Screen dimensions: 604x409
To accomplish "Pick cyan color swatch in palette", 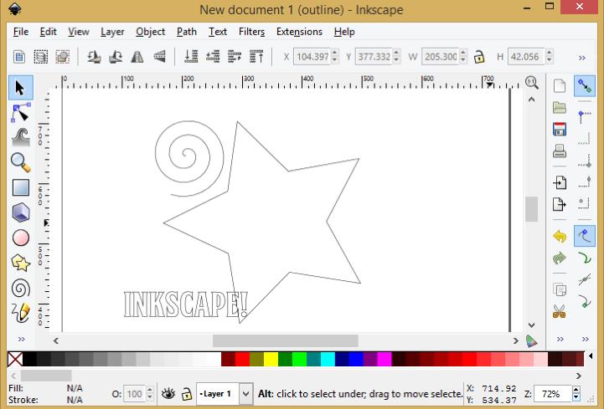I will pos(328,359).
